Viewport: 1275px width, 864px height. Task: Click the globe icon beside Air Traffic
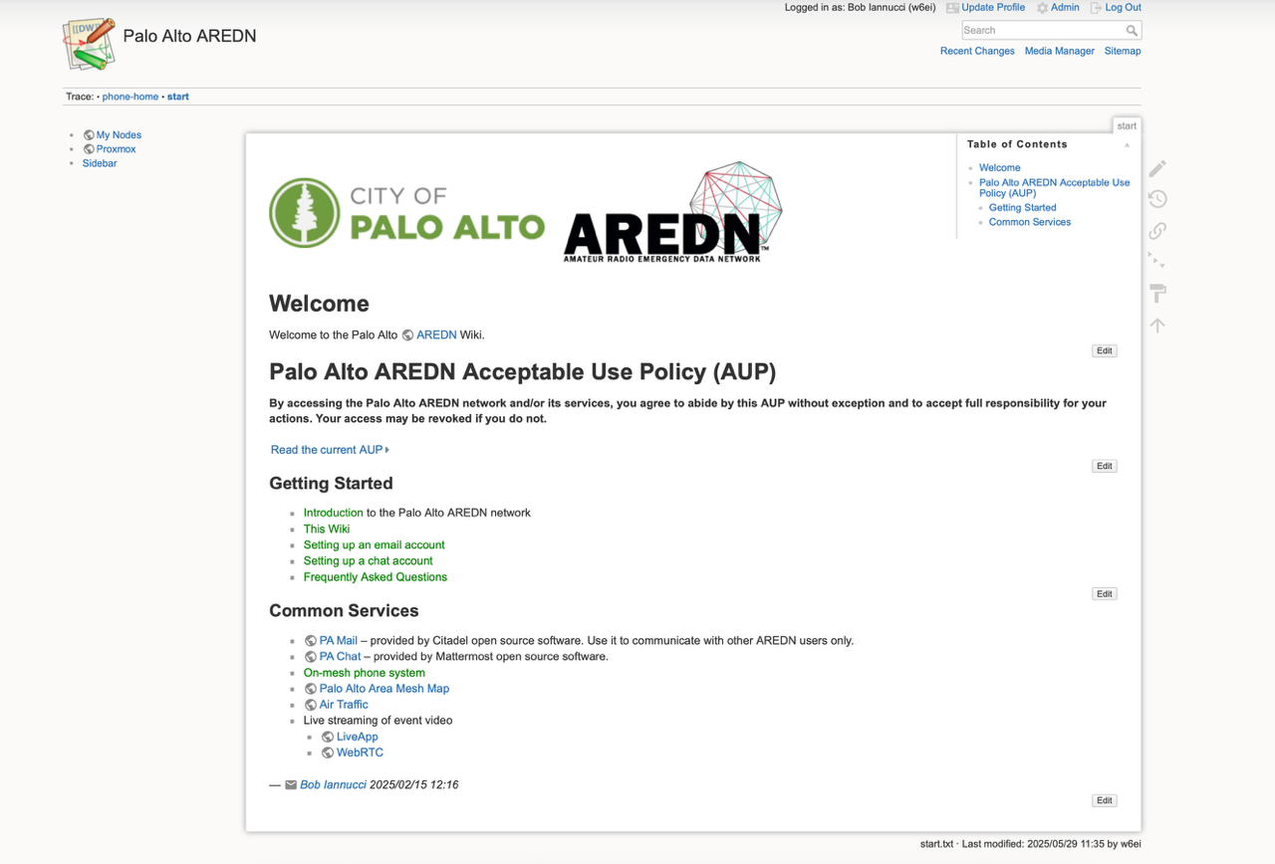coord(311,705)
